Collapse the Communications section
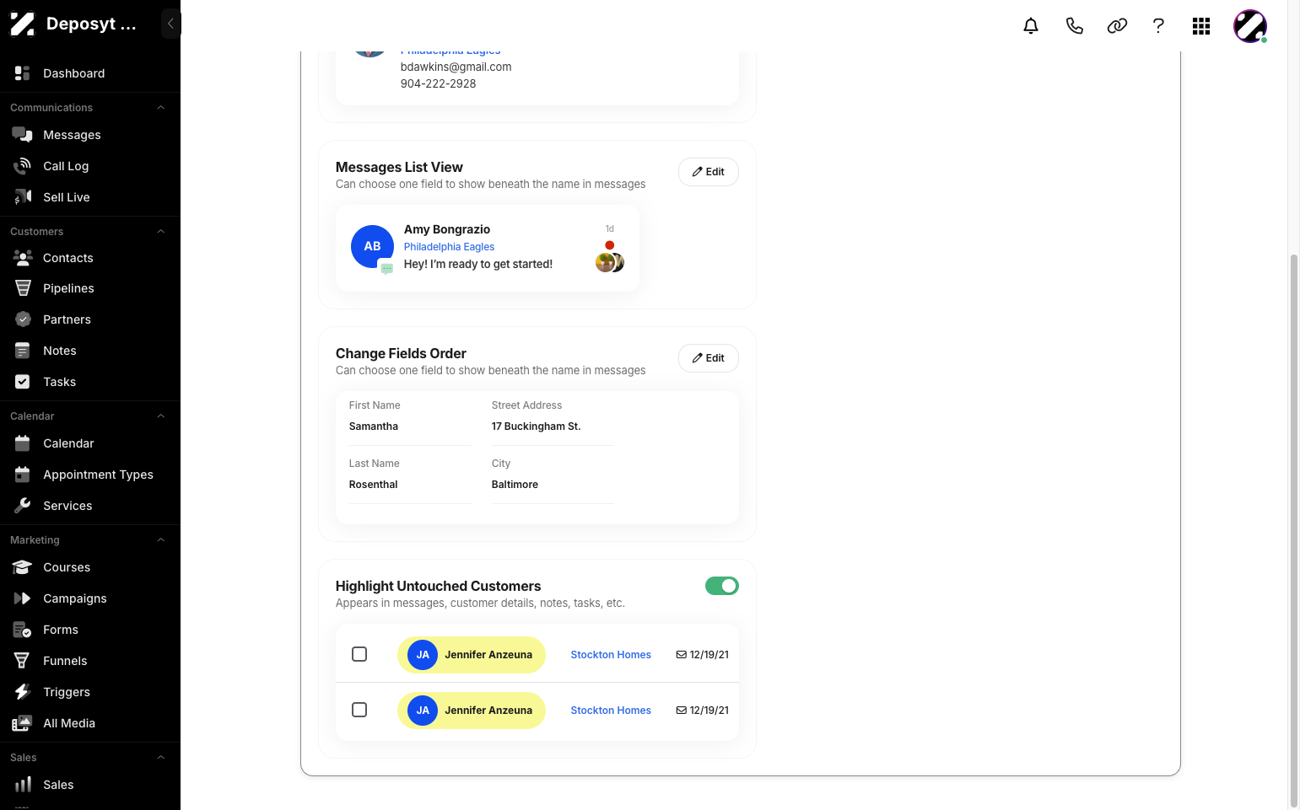1300x810 pixels. (x=160, y=108)
